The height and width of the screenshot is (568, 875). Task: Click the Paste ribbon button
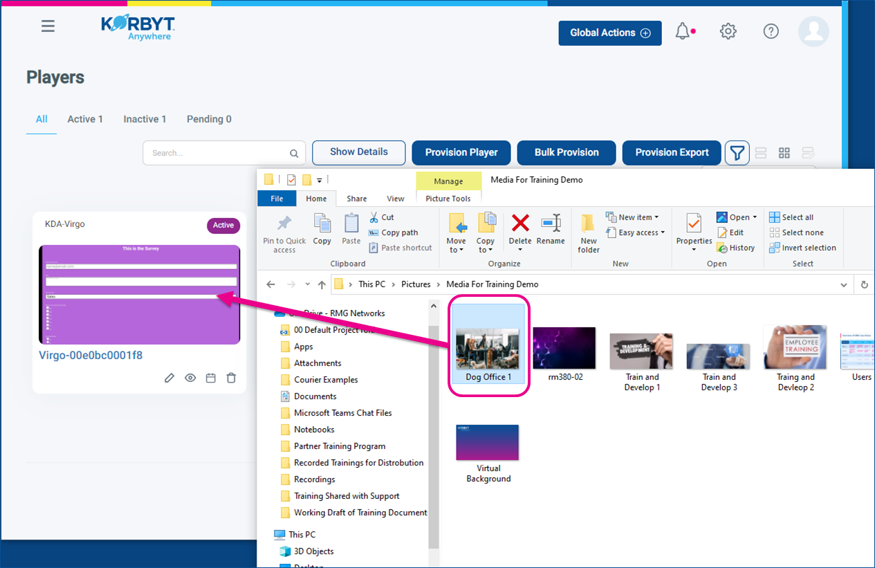coord(351,229)
